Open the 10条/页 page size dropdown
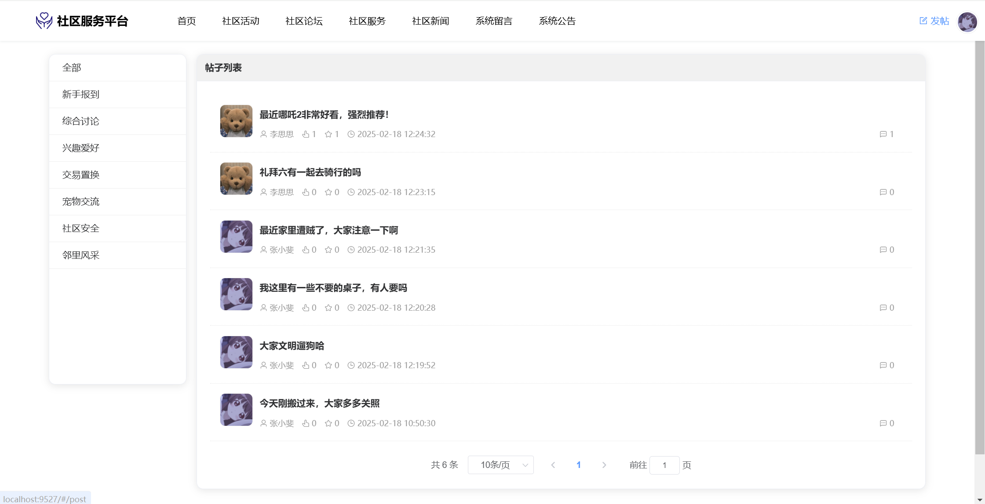This screenshot has height=504, width=985. (x=500, y=465)
